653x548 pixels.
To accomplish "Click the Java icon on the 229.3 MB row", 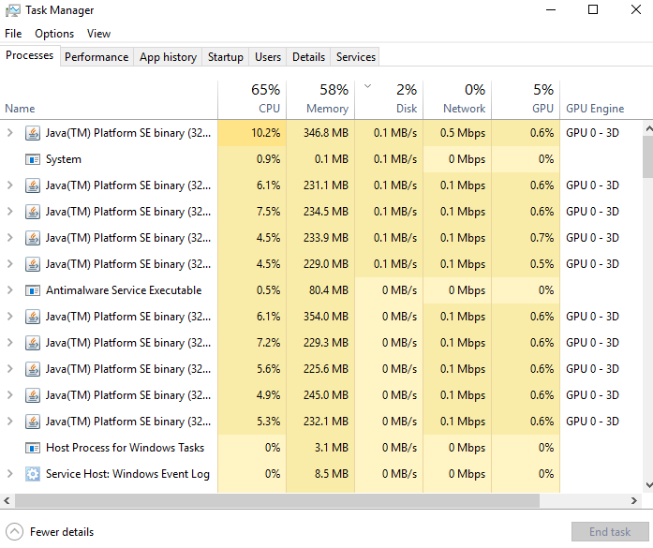I will click(33, 343).
